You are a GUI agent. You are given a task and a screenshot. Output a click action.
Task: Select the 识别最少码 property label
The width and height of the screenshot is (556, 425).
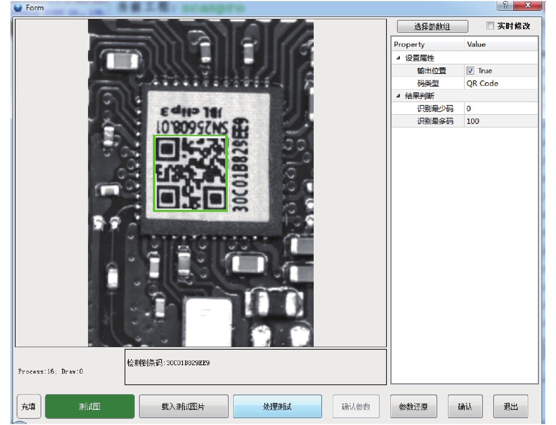tap(435, 108)
